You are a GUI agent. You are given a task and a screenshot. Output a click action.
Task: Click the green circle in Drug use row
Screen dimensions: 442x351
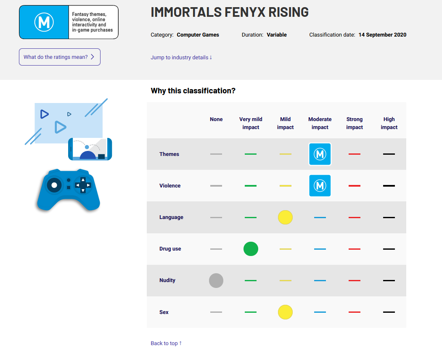coord(251,249)
